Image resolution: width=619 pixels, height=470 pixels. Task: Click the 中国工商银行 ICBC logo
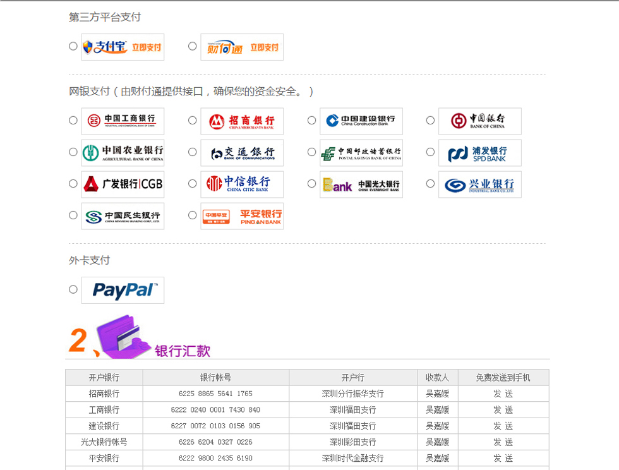pos(123,121)
